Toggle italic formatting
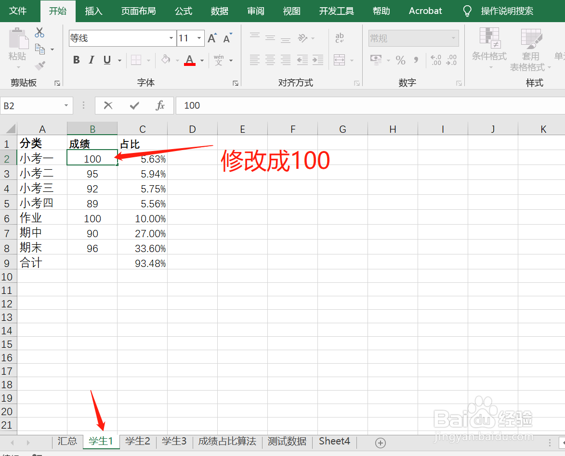565x456 pixels. (91, 60)
